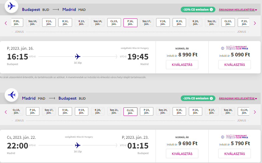Expand outbound Árdiagram megjelenítése
This screenshot has width=262, height=163.
point(238,10)
